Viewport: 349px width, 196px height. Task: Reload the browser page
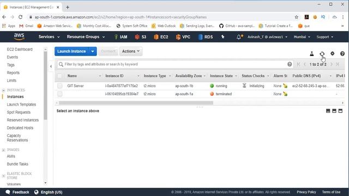point(21,17)
